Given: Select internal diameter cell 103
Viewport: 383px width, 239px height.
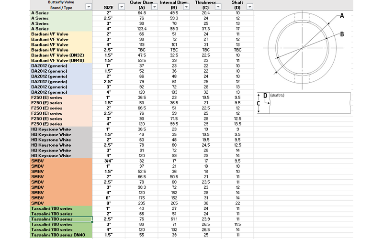Looking at the screenshot, I should (x=174, y=92).
